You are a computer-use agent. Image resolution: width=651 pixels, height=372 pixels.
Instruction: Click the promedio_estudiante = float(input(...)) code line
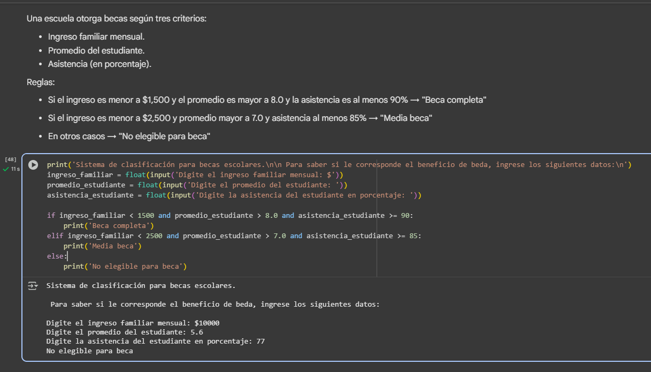pyautogui.click(x=197, y=185)
